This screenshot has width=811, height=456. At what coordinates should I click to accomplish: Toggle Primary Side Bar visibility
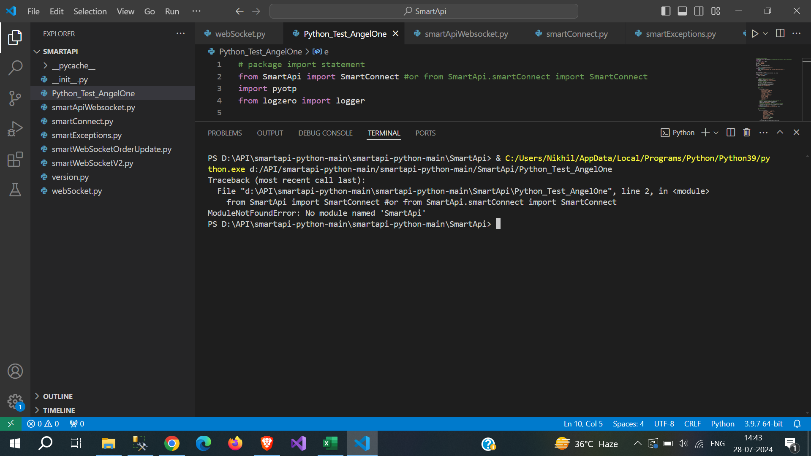coord(666,11)
